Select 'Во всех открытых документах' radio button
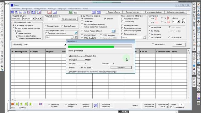This screenshot has width=201, height=113. tap(14, 28)
